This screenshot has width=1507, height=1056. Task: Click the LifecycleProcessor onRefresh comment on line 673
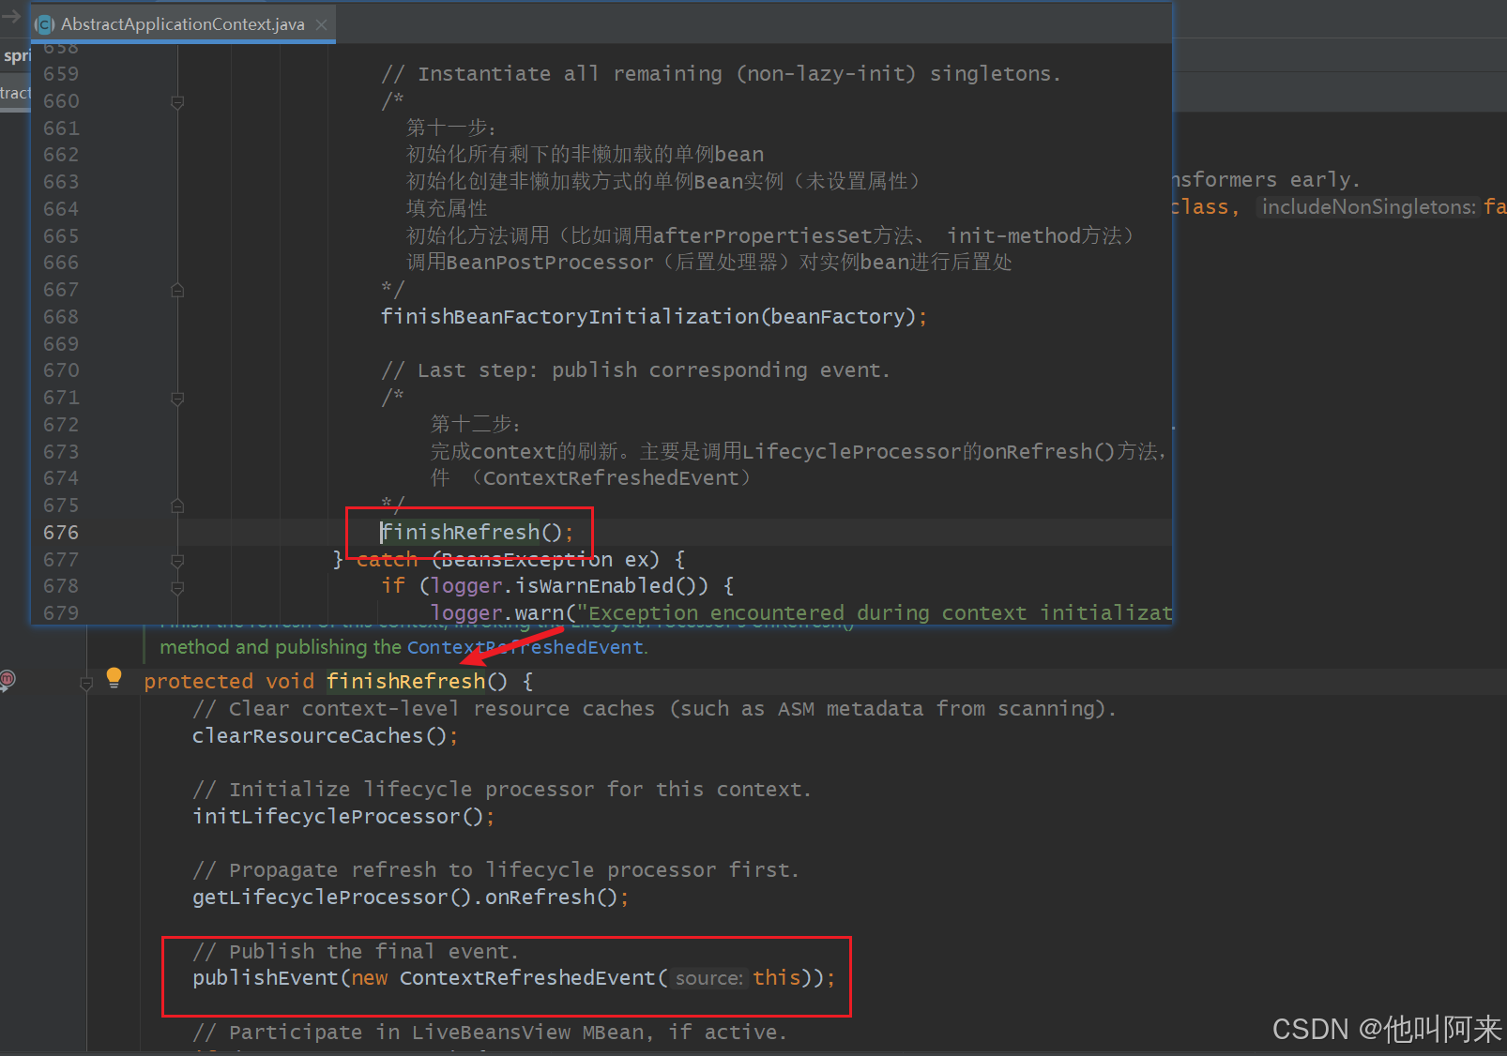pos(799,452)
